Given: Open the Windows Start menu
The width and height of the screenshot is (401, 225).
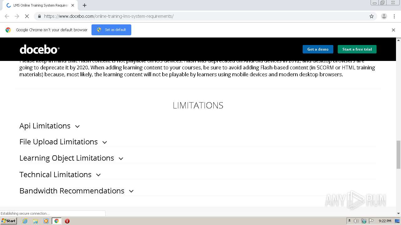Looking at the screenshot, I should pyautogui.click(x=8, y=221).
